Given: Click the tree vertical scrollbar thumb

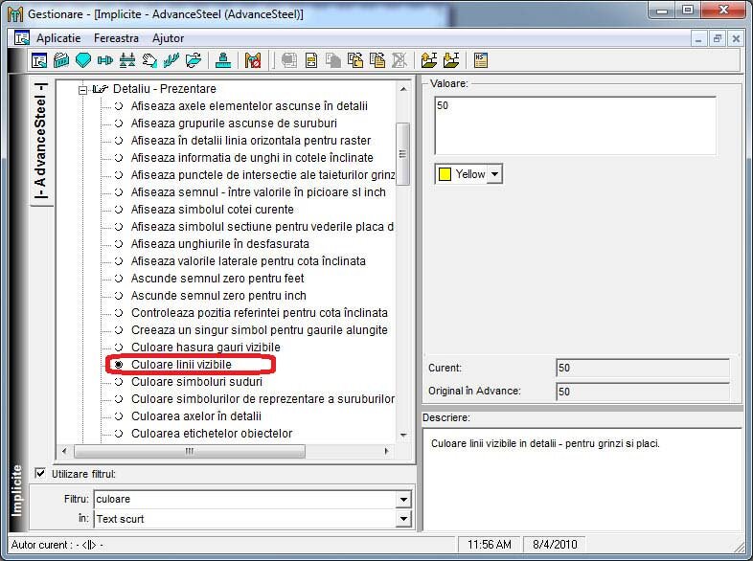Looking at the screenshot, I should (x=403, y=154).
